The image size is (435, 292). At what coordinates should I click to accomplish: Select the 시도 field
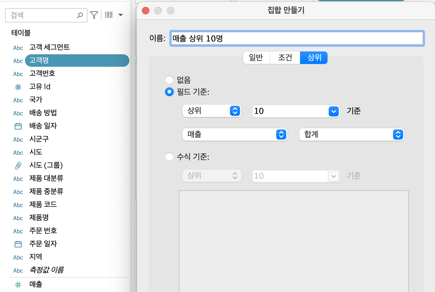(36, 152)
